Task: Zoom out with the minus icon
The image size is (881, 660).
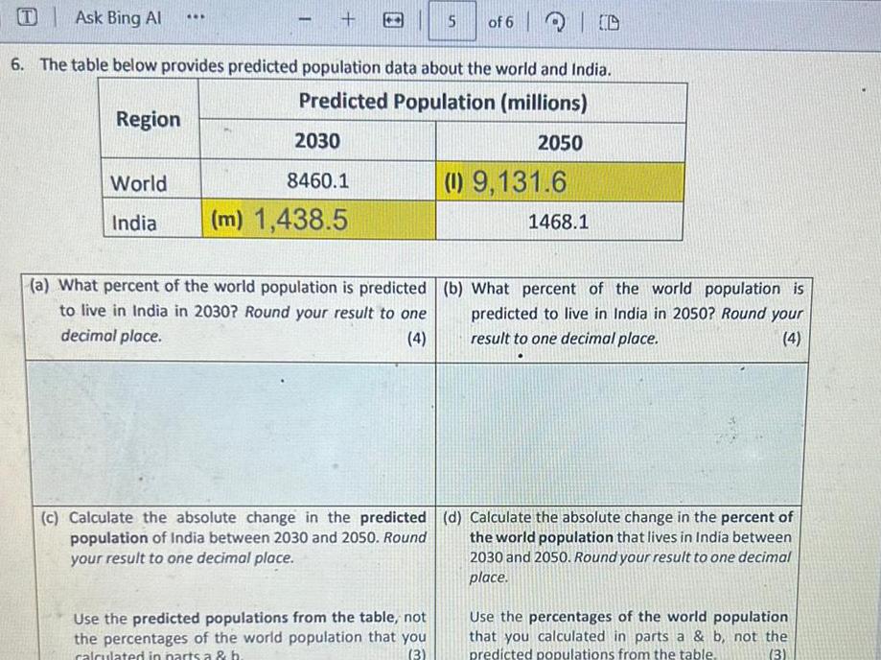Action: (305, 20)
